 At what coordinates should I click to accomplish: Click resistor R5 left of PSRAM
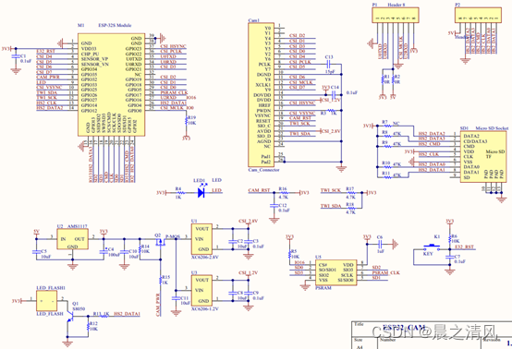[x=289, y=254]
